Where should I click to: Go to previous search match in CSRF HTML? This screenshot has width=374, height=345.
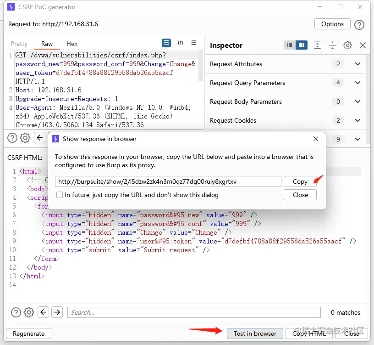coord(43,312)
